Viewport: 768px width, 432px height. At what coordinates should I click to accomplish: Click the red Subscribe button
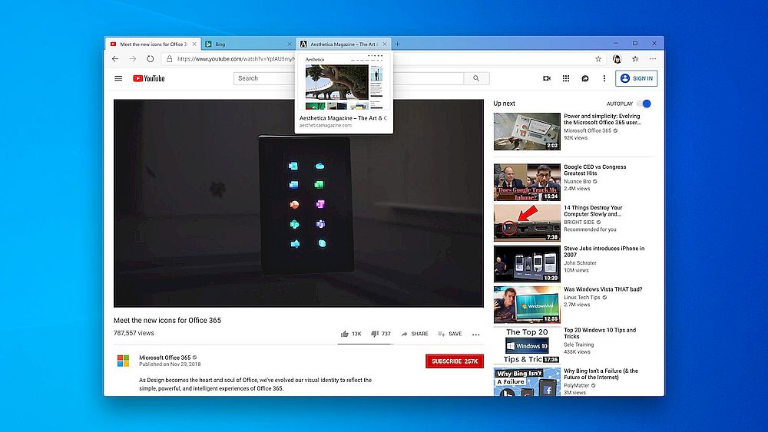point(455,361)
